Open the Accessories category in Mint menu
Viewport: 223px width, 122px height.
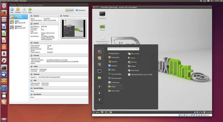[x=114, y=58]
